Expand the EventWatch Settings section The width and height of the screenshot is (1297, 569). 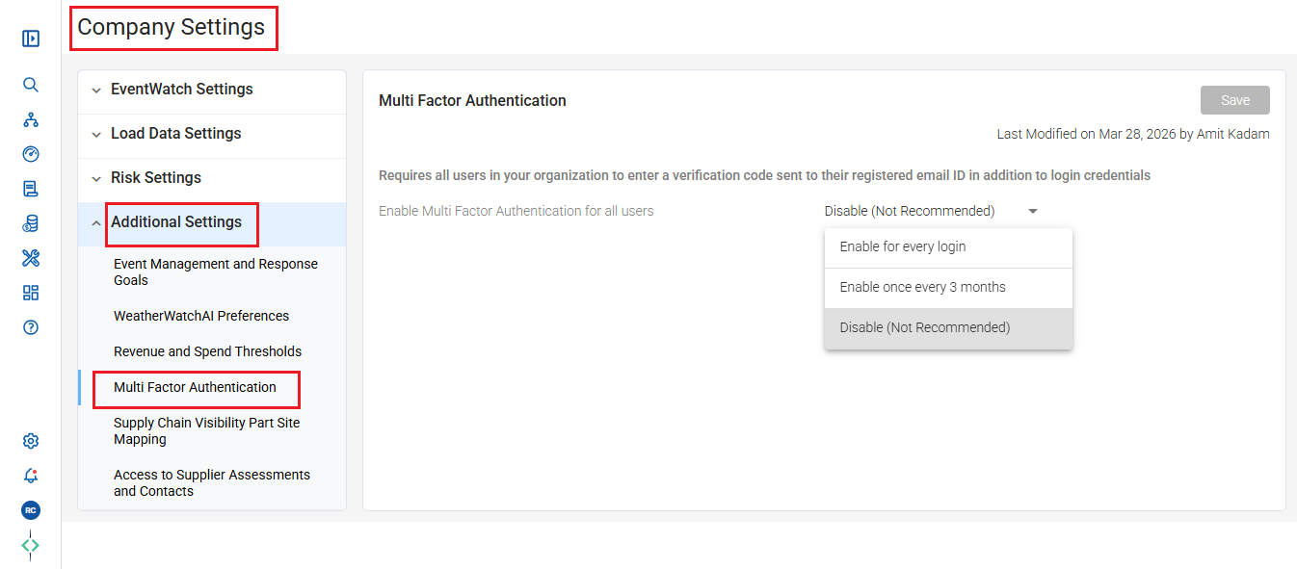pos(212,90)
